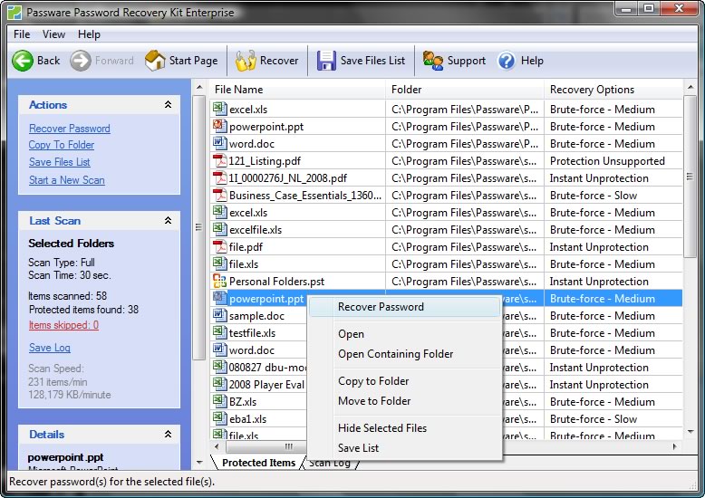Screen dimensions: 705x498
Task: Click the Outlook icon of Personal Folders.pst
Action: (x=220, y=281)
